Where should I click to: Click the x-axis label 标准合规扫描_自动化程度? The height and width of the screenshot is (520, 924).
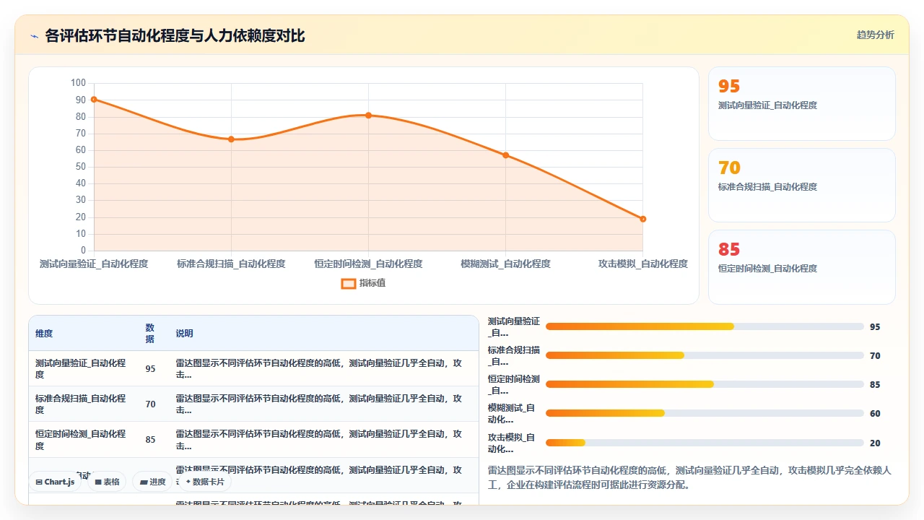(x=231, y=264)
